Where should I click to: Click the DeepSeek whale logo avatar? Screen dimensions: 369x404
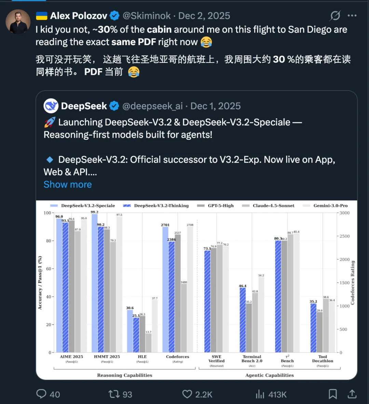pyautogui.click(x=51, y=106)
